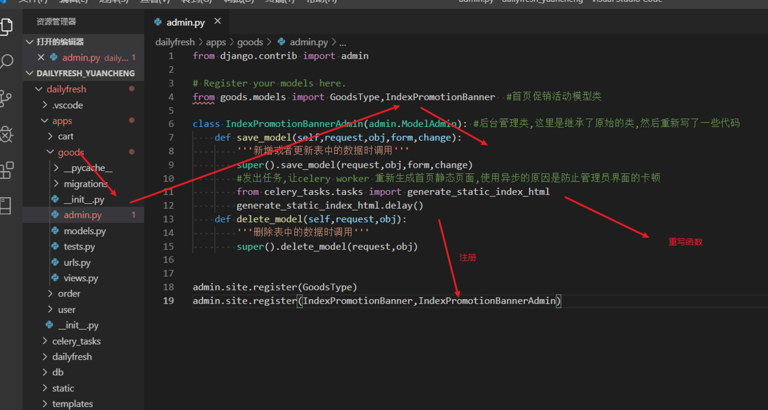Select admin.py file in the goods folder tree

click(84, 215)
